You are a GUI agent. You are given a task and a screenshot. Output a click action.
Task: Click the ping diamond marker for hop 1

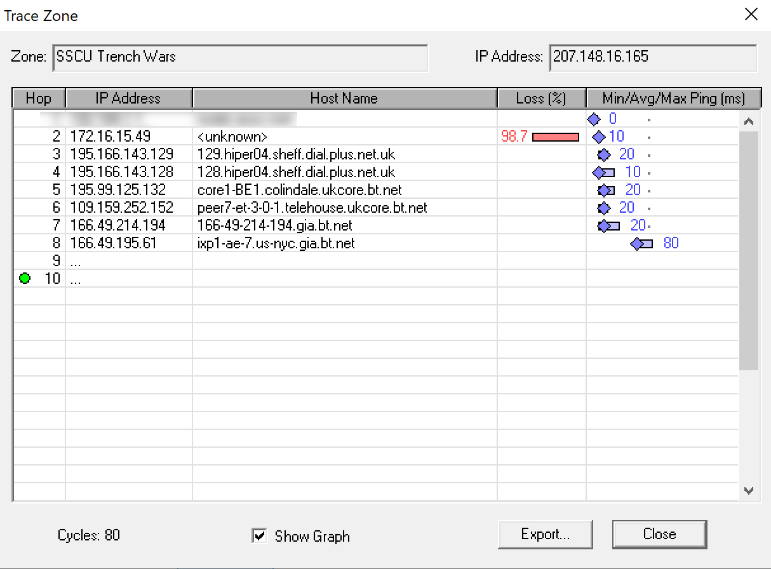pos(594,119)
